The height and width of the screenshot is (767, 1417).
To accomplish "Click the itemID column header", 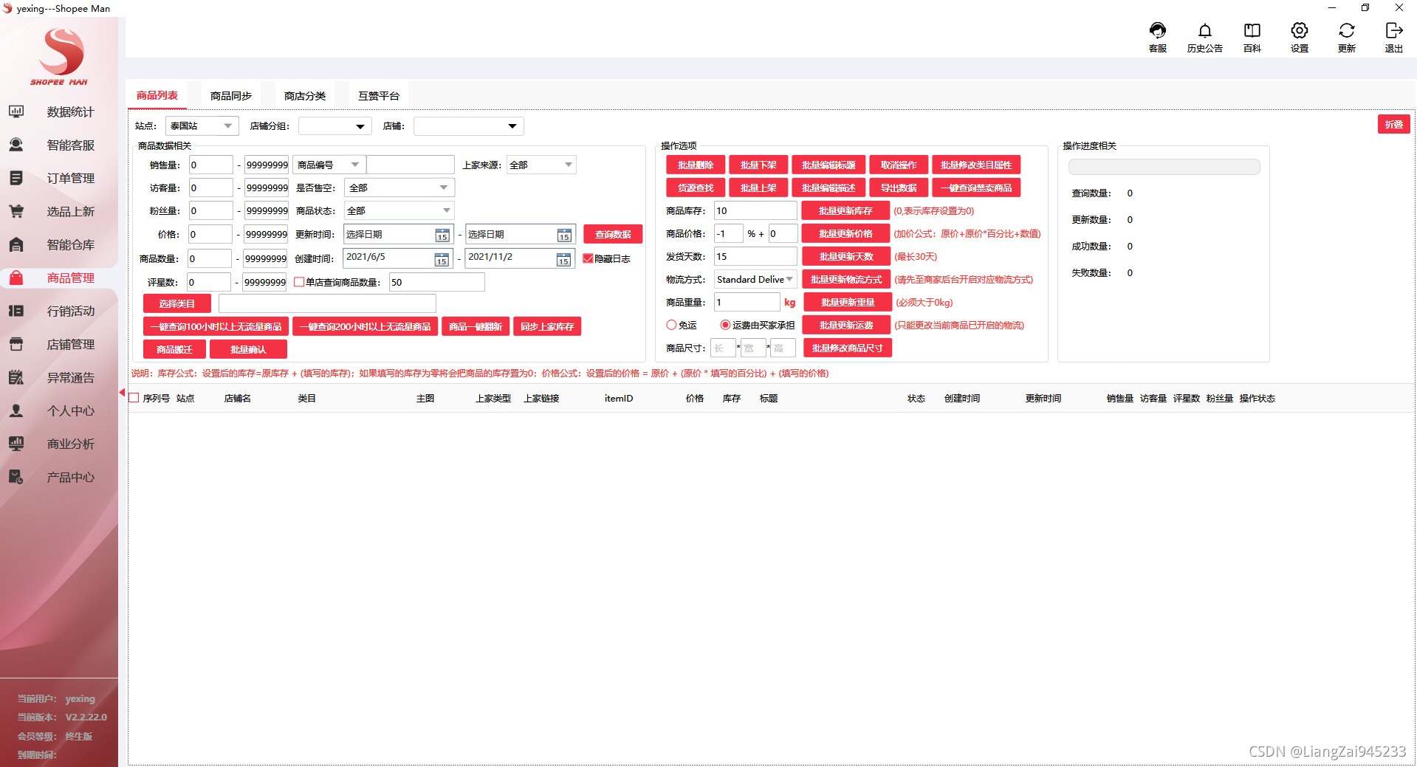I will 619,399.
